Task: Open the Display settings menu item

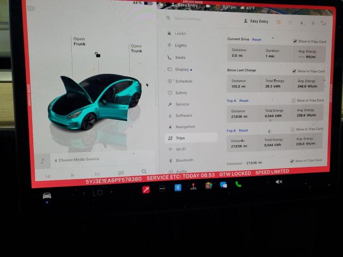Action: click(182, 69)
